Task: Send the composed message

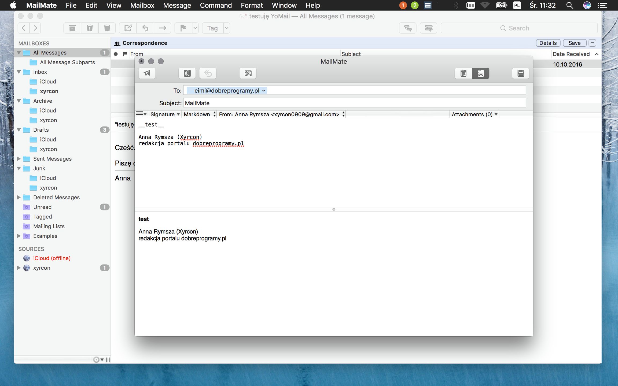Action: [147, 73]
